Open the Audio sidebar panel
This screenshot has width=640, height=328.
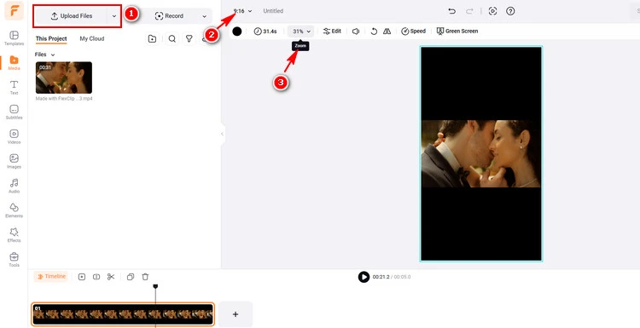point(14,186)
